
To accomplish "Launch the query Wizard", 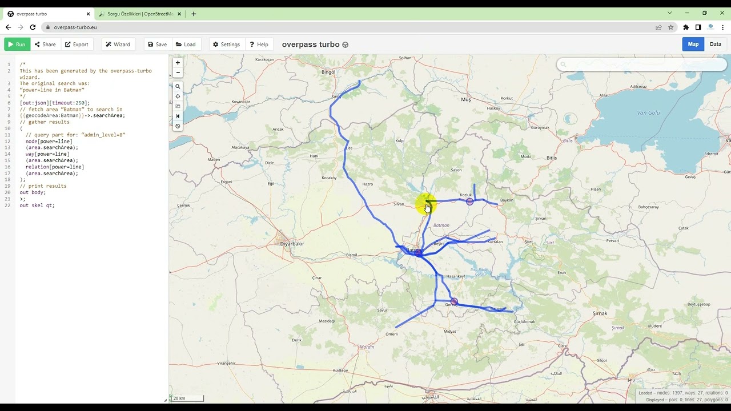I will pyautogui.click(x=118, y=45).
